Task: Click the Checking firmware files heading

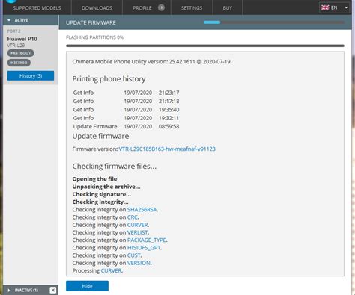Action: [x=115, y=167]
